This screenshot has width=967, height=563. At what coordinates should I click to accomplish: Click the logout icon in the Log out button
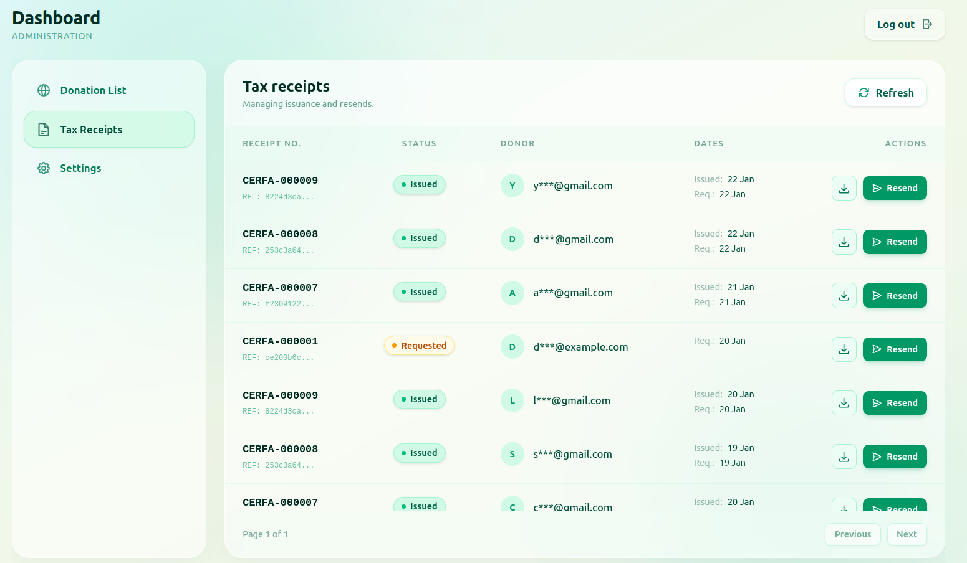928,24
